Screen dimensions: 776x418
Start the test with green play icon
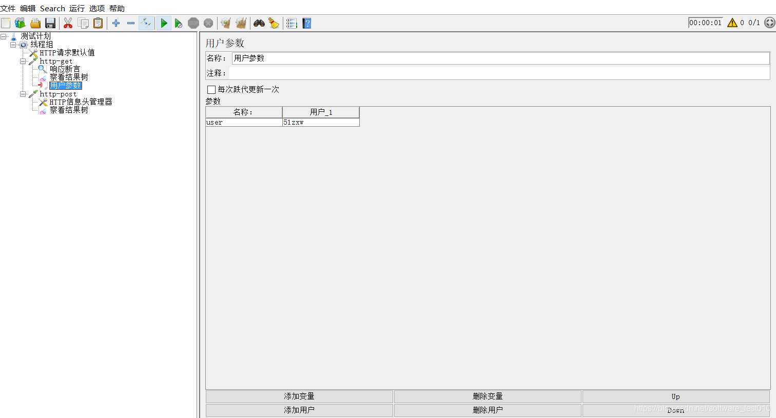click(x=164, y=23)
